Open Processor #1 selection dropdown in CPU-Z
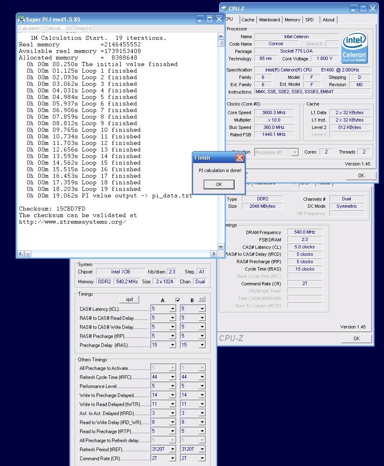Viewport: 384px width, 466px height. tap(294, 152)
